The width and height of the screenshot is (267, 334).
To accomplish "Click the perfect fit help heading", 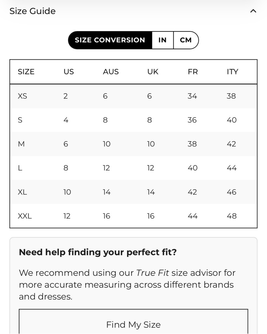I will coord(98,252).
